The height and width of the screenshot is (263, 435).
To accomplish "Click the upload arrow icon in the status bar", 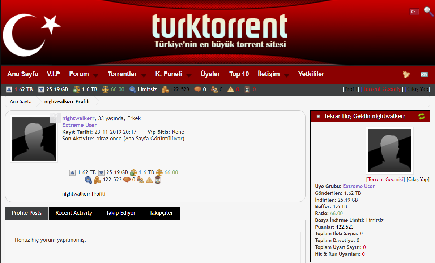I will (x=9, y=89).
